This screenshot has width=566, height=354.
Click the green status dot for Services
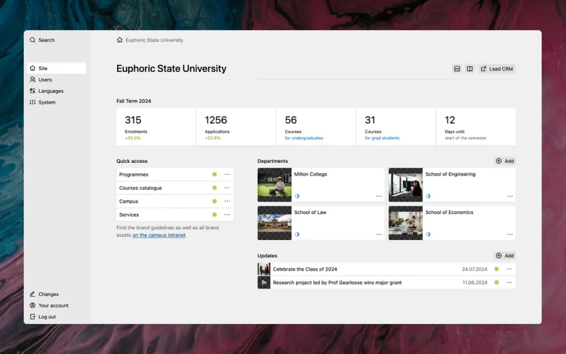click(214, 215)
